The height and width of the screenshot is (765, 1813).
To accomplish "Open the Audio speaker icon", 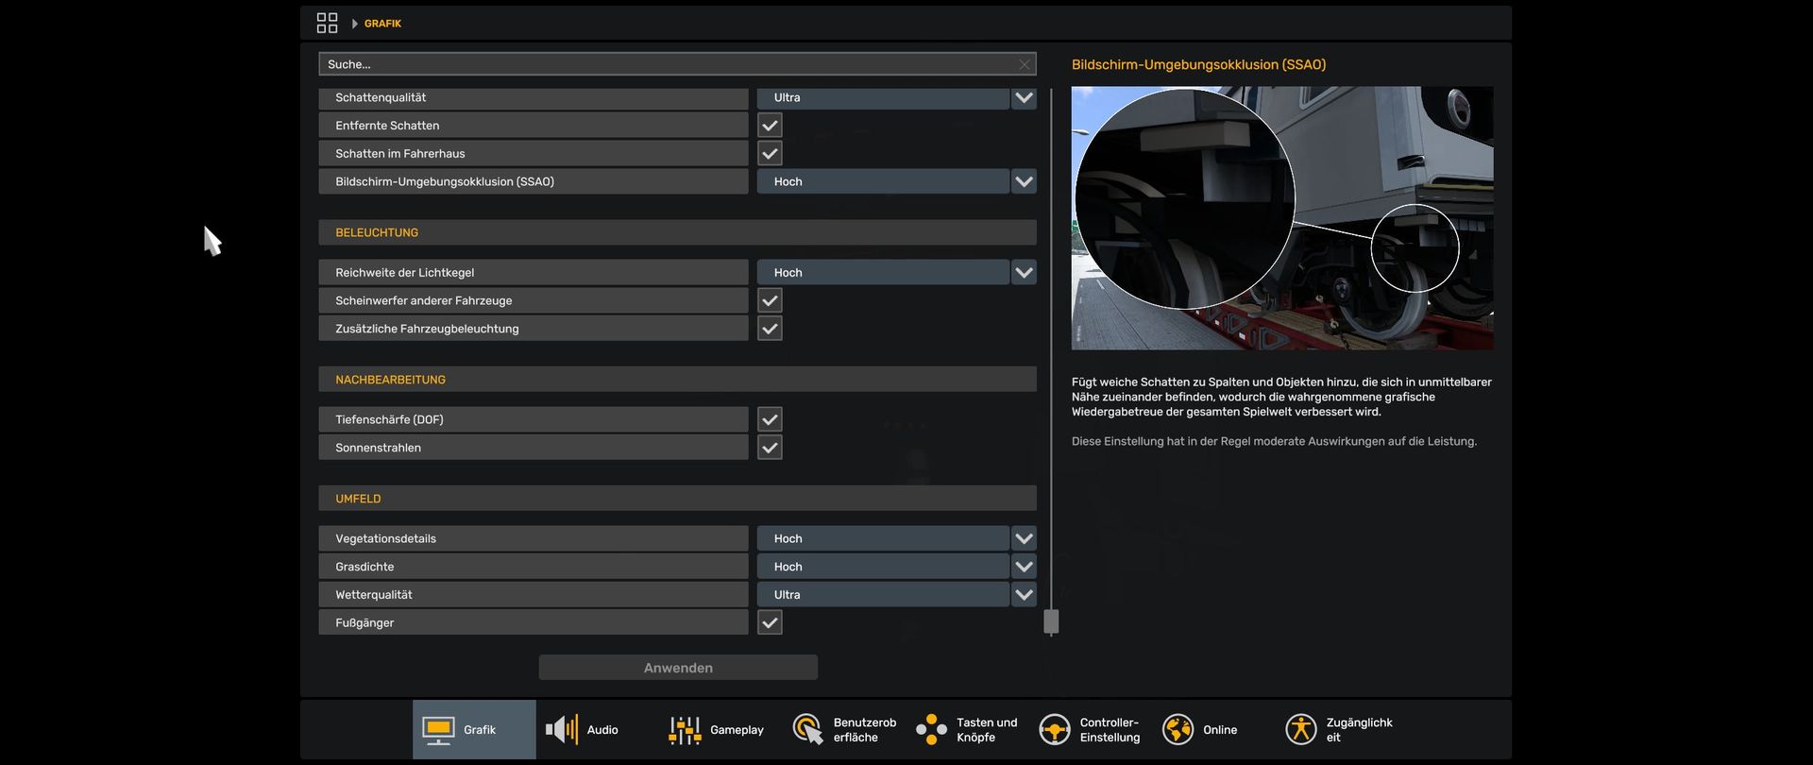I will click(x=562, y=729).
